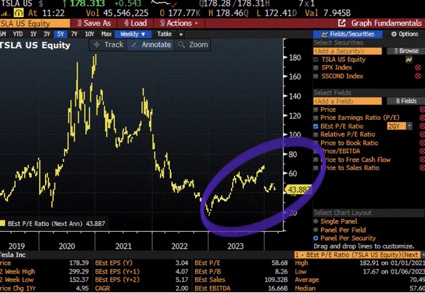Remove BEst P/E Ratio field red X icon

(x=422, y=126)
